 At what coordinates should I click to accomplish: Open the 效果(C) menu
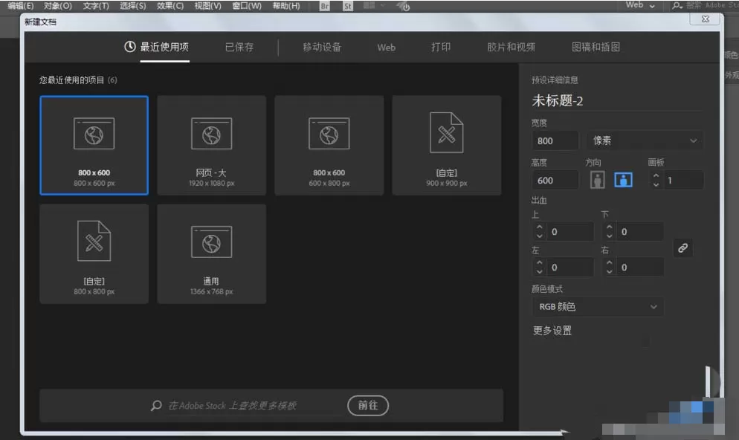tap(170, 6)
